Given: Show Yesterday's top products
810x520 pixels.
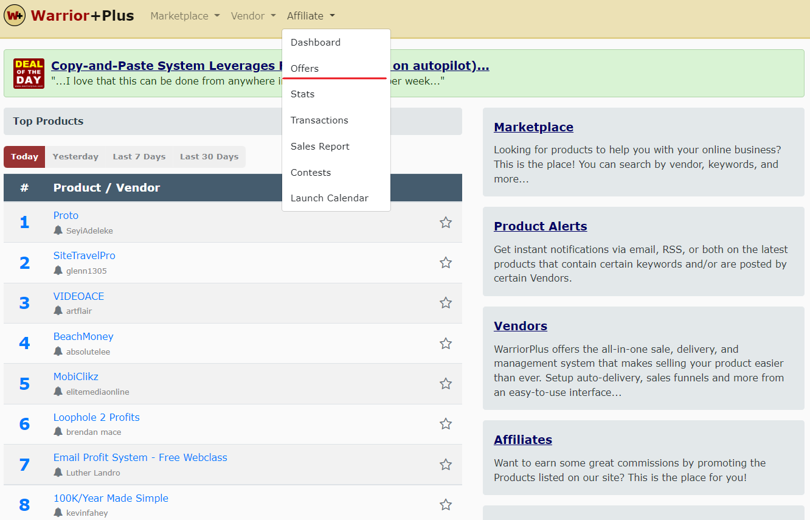Looking at the screenshot, I should click(75, 157).
